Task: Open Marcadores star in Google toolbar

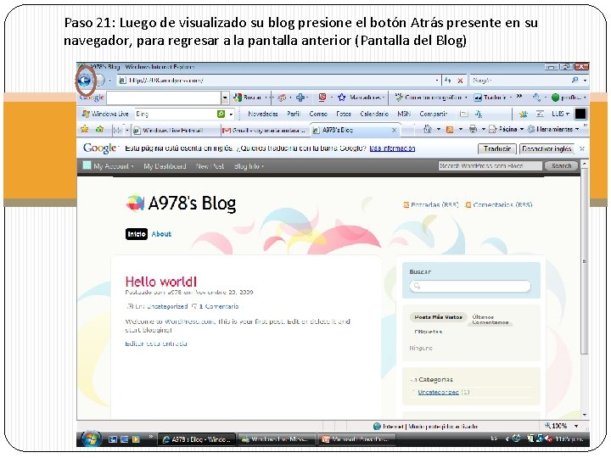Action: click(x=342, y=98)
